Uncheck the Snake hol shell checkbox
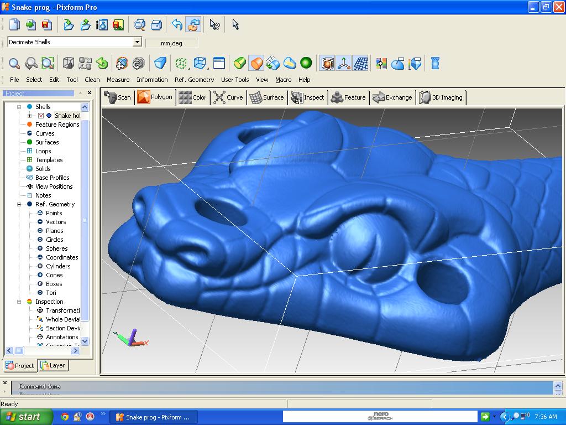The width and height of the screenshot is (566, 425). coord(41,116)
